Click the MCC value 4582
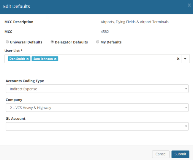The width and height of the screenshot is (193, 160). tap(105, 32)
